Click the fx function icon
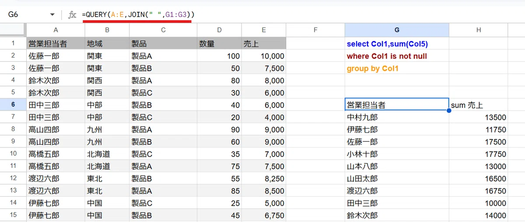Viewport: 525px width, 222px height. click(72, 15)
